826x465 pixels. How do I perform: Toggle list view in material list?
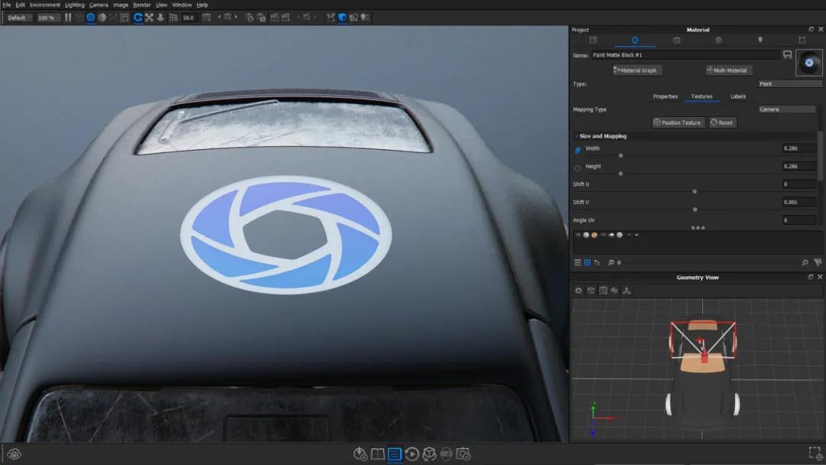(577, 262)
